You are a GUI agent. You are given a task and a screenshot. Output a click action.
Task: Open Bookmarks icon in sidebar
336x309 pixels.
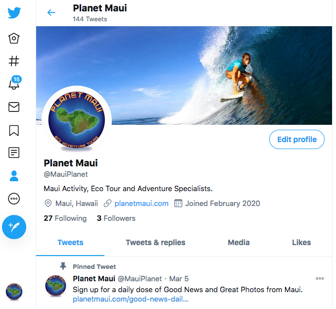click(14, 131)
